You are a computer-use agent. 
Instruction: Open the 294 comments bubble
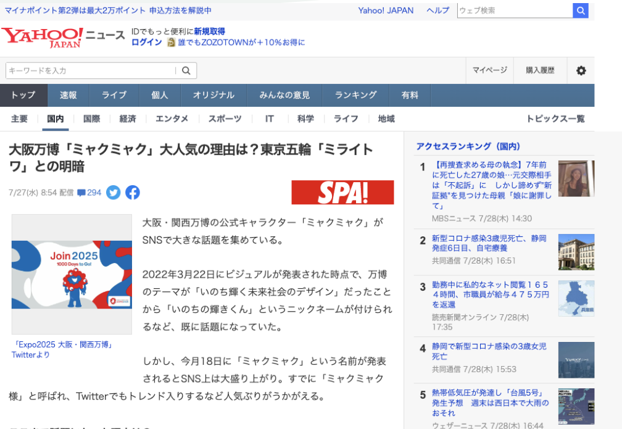[89, 193]
